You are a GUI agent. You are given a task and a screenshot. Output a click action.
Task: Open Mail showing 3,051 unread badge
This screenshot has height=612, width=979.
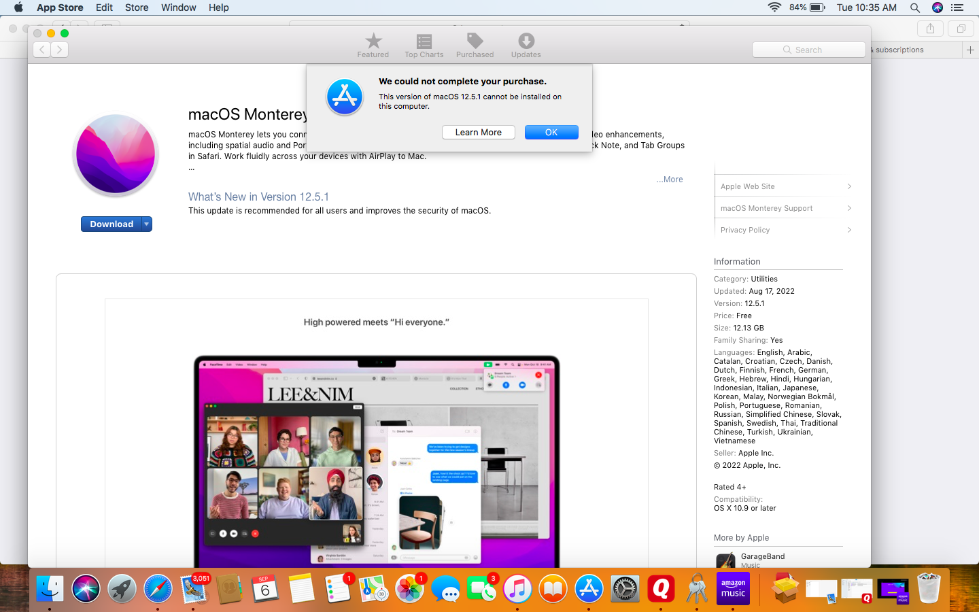click(x=194, y=590)
